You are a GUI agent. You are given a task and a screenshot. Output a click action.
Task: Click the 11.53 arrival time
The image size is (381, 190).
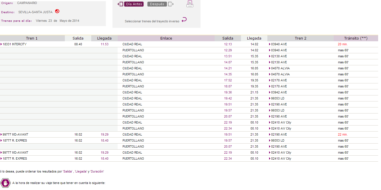pyautogui.click(x=104, y=44)
